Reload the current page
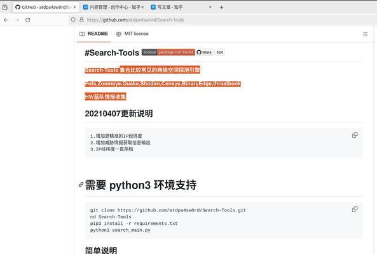Screen dimensions: 377x254 pyautogui.click(x=27, y=20)
